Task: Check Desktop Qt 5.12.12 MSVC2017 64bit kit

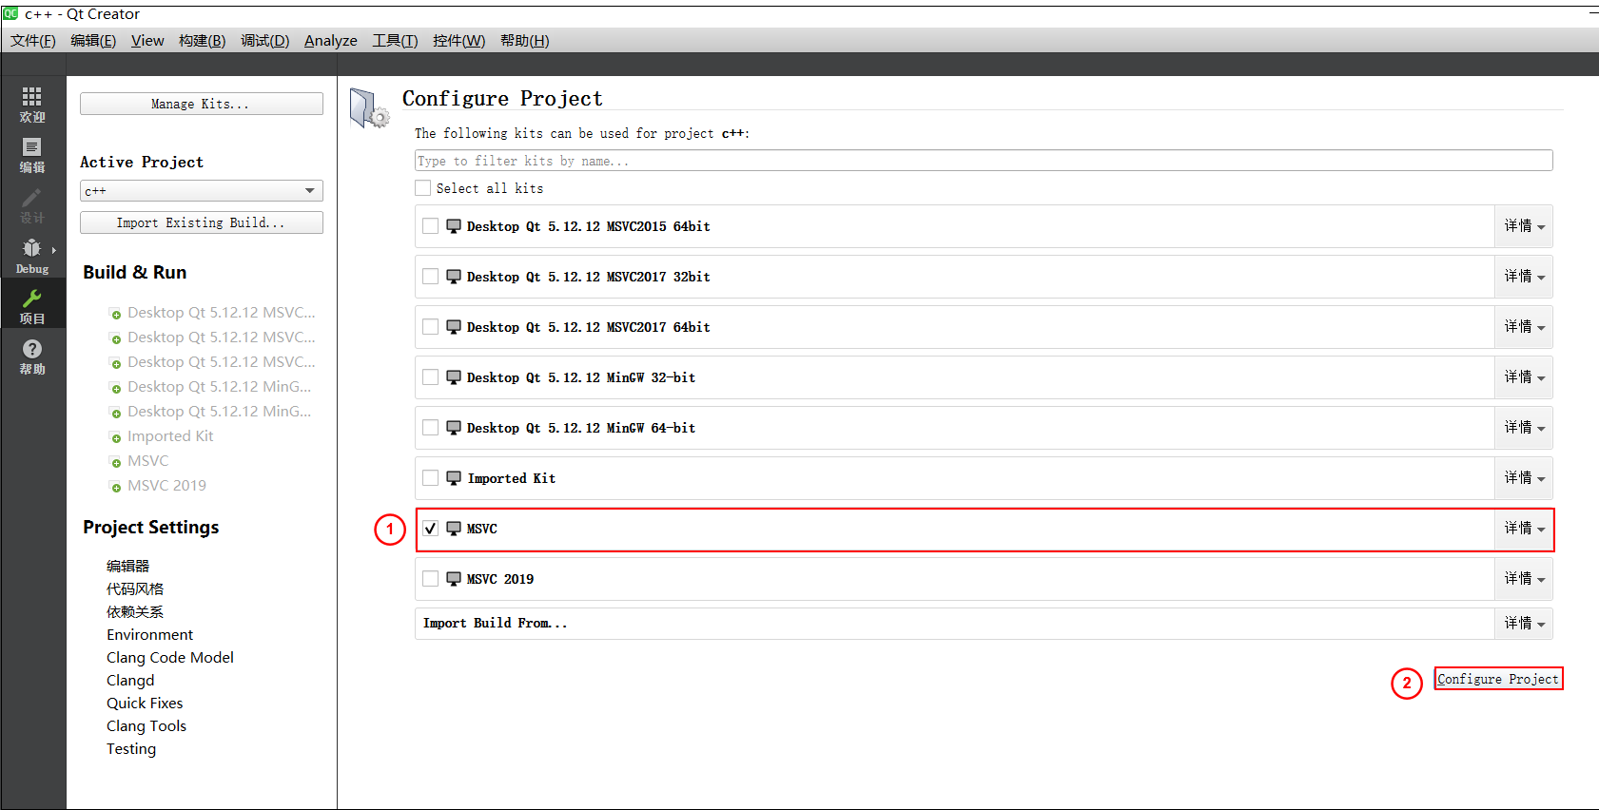Action: point(431,327)
